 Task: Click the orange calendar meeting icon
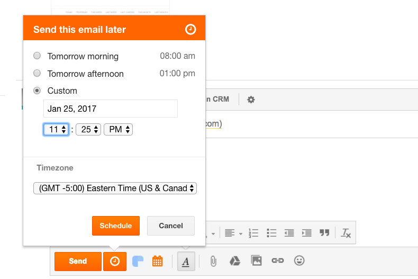point(157,261)
